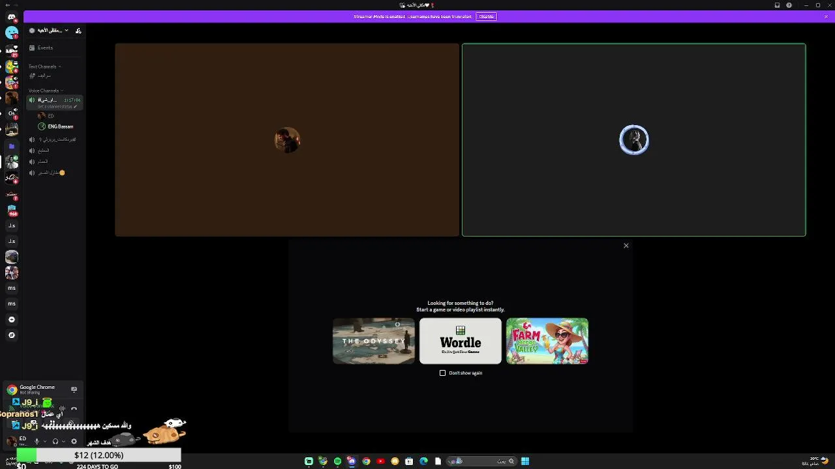Click the taskbar search box

[x=483, y=461]
